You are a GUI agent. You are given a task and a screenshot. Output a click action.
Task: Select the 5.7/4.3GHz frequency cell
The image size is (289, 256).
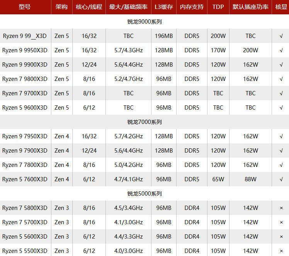point(128,50)
